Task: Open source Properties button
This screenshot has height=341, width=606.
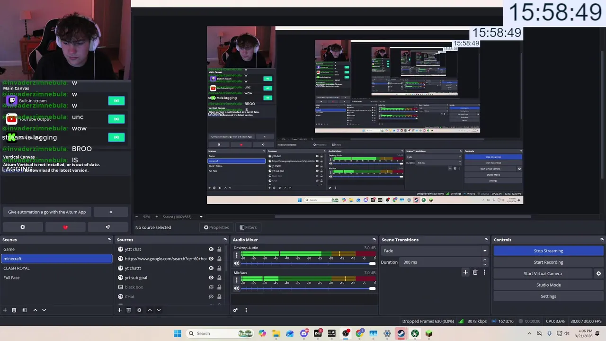Action: [216, 227]
